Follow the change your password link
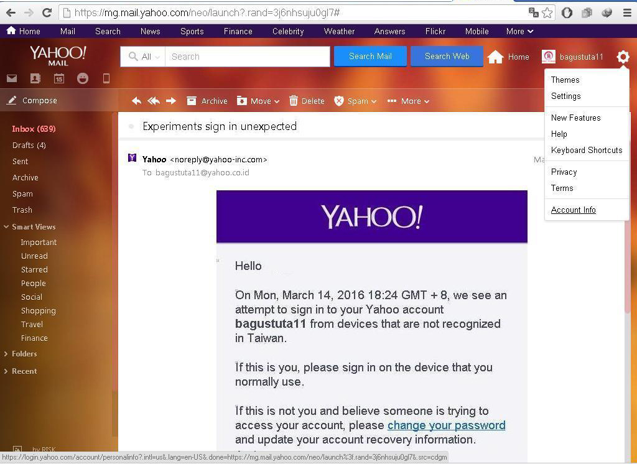Screen dimensions: 637x464 [447, 425]
